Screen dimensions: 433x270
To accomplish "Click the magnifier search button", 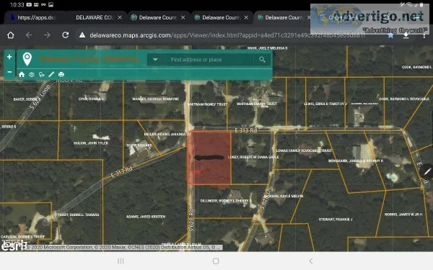I will coord(262,60).
